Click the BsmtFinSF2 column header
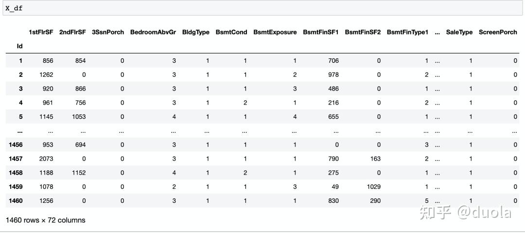Image resolution: width=525 pixels, height=234 pixels. coord(363,32)
